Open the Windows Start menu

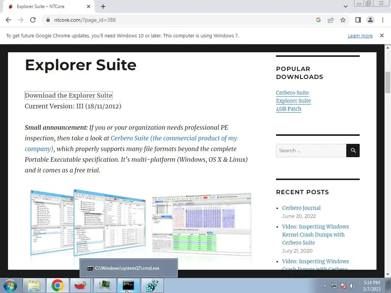click(10, 285)
